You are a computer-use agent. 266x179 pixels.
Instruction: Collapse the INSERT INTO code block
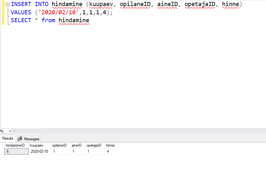click(8, 4)
